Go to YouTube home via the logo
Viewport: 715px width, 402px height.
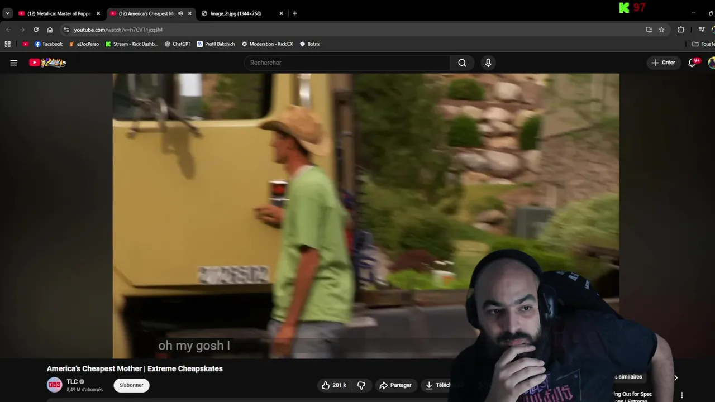(x=47, y=63)
